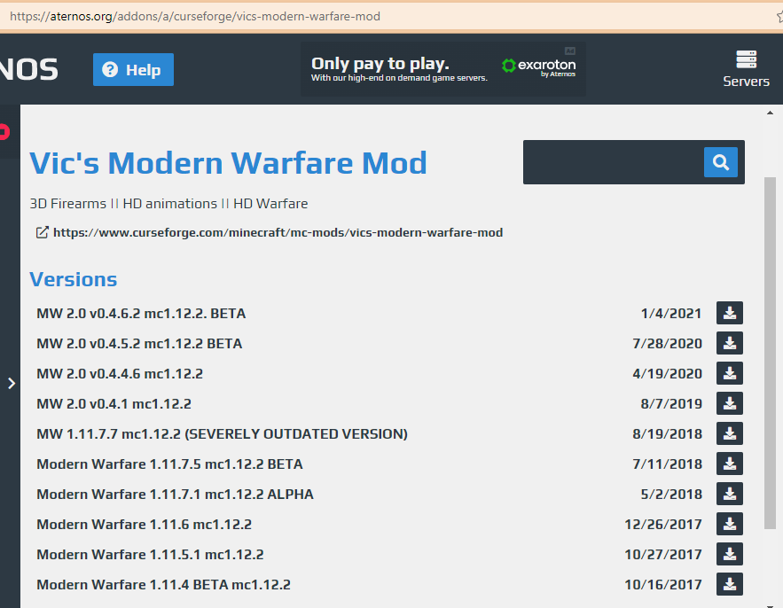
Task: Click the browser address bar URL
Action: click(x=195, y=17)
